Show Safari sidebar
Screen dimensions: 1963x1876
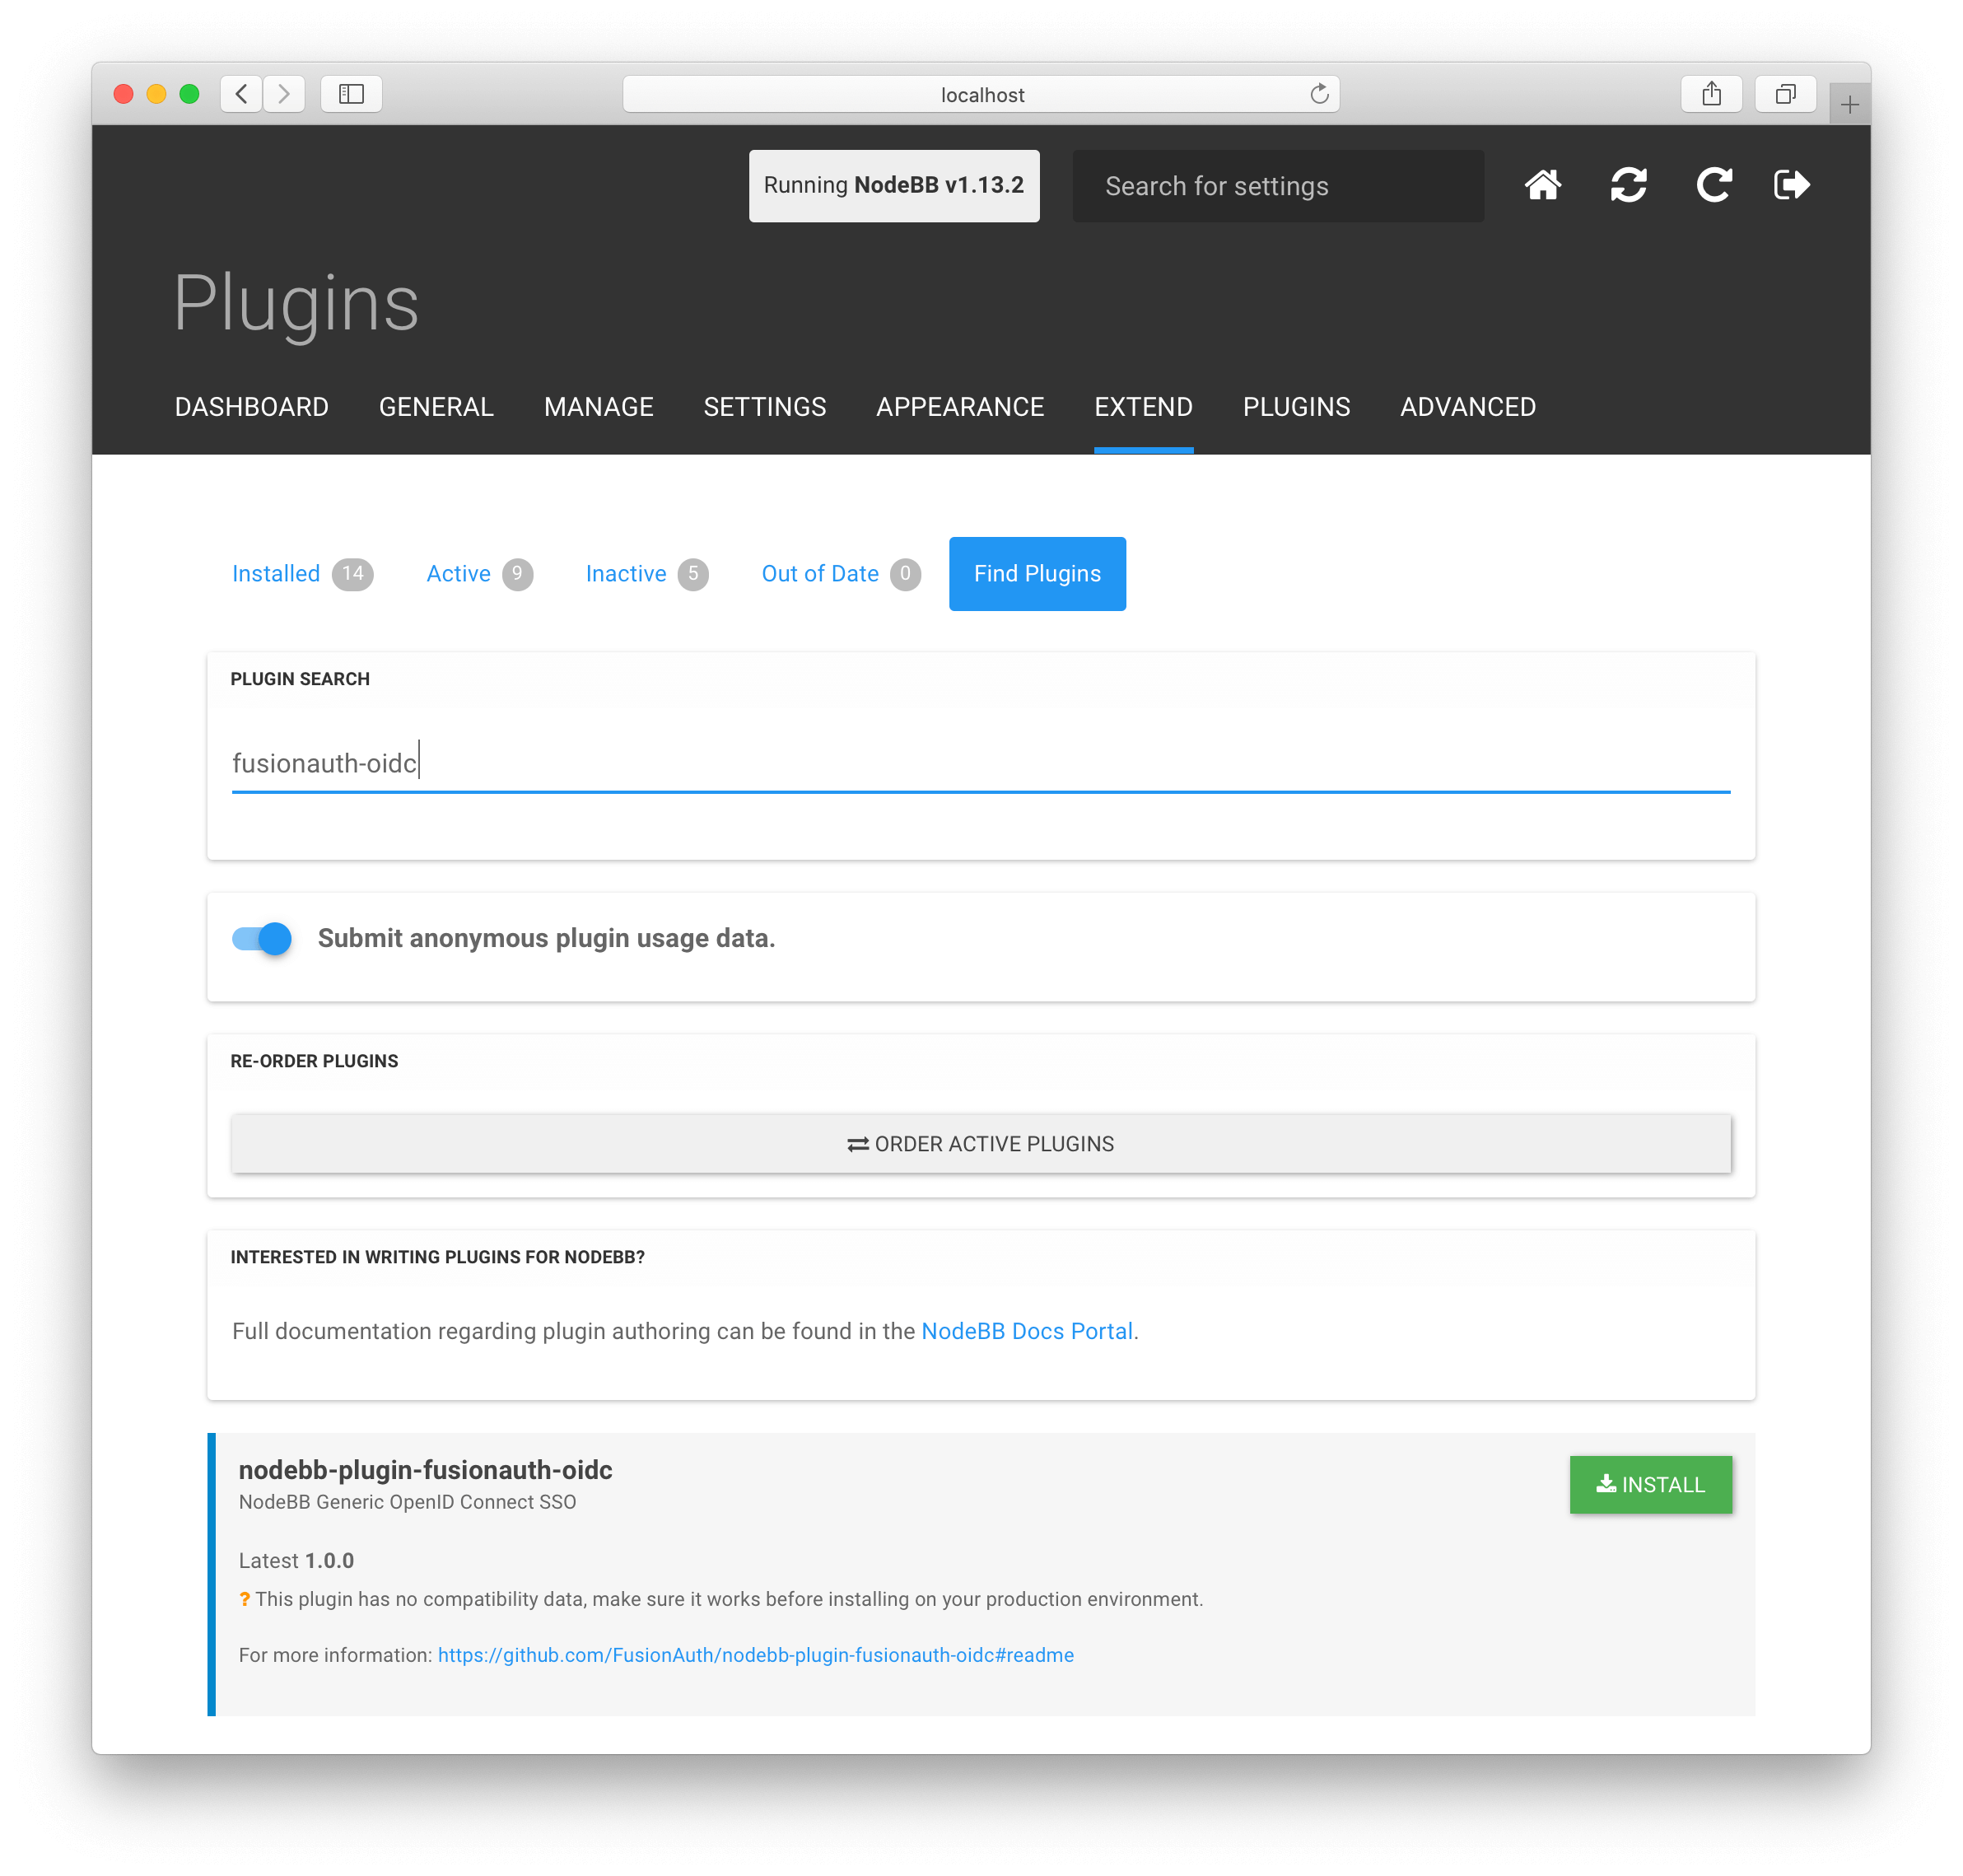pos(351,94)
